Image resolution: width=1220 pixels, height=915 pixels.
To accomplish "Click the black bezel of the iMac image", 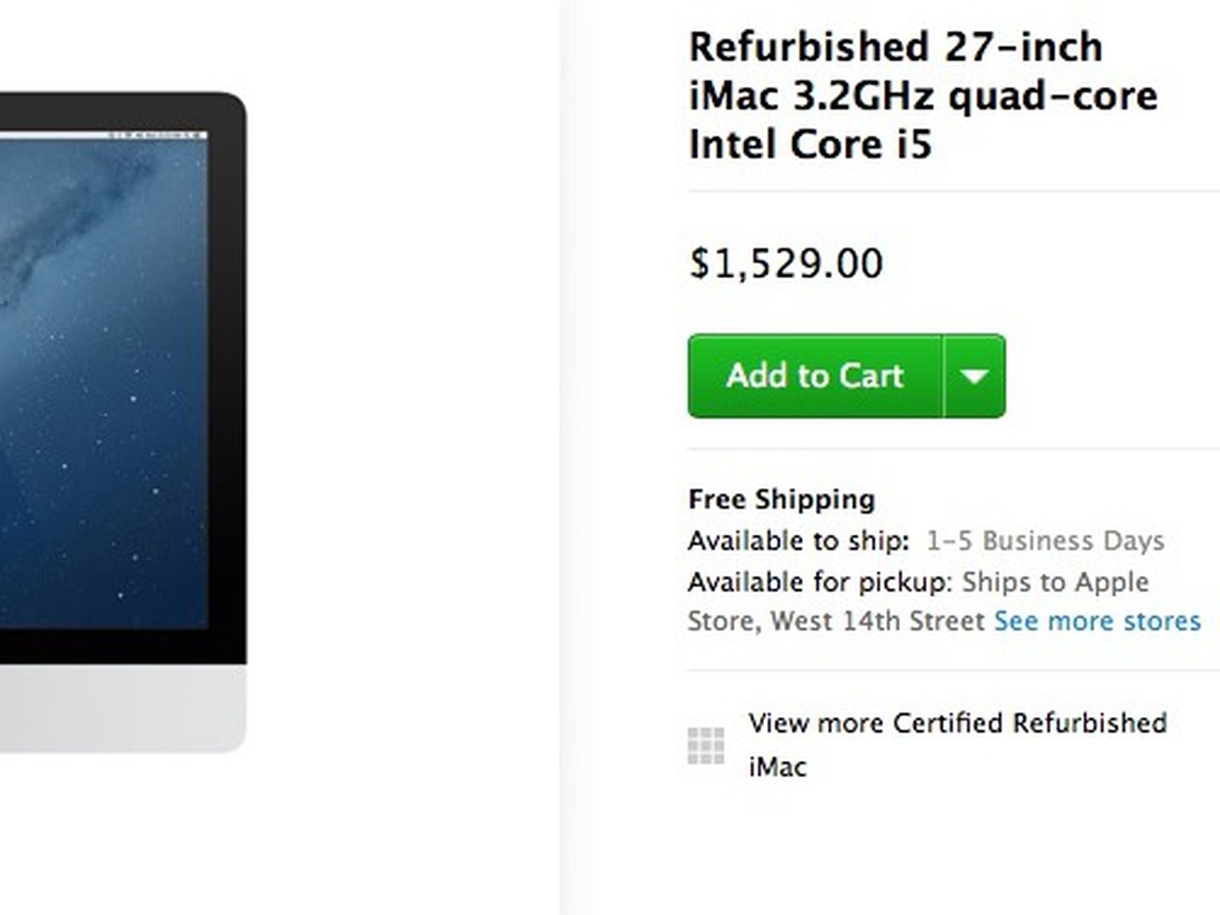I will pos(227,381).
